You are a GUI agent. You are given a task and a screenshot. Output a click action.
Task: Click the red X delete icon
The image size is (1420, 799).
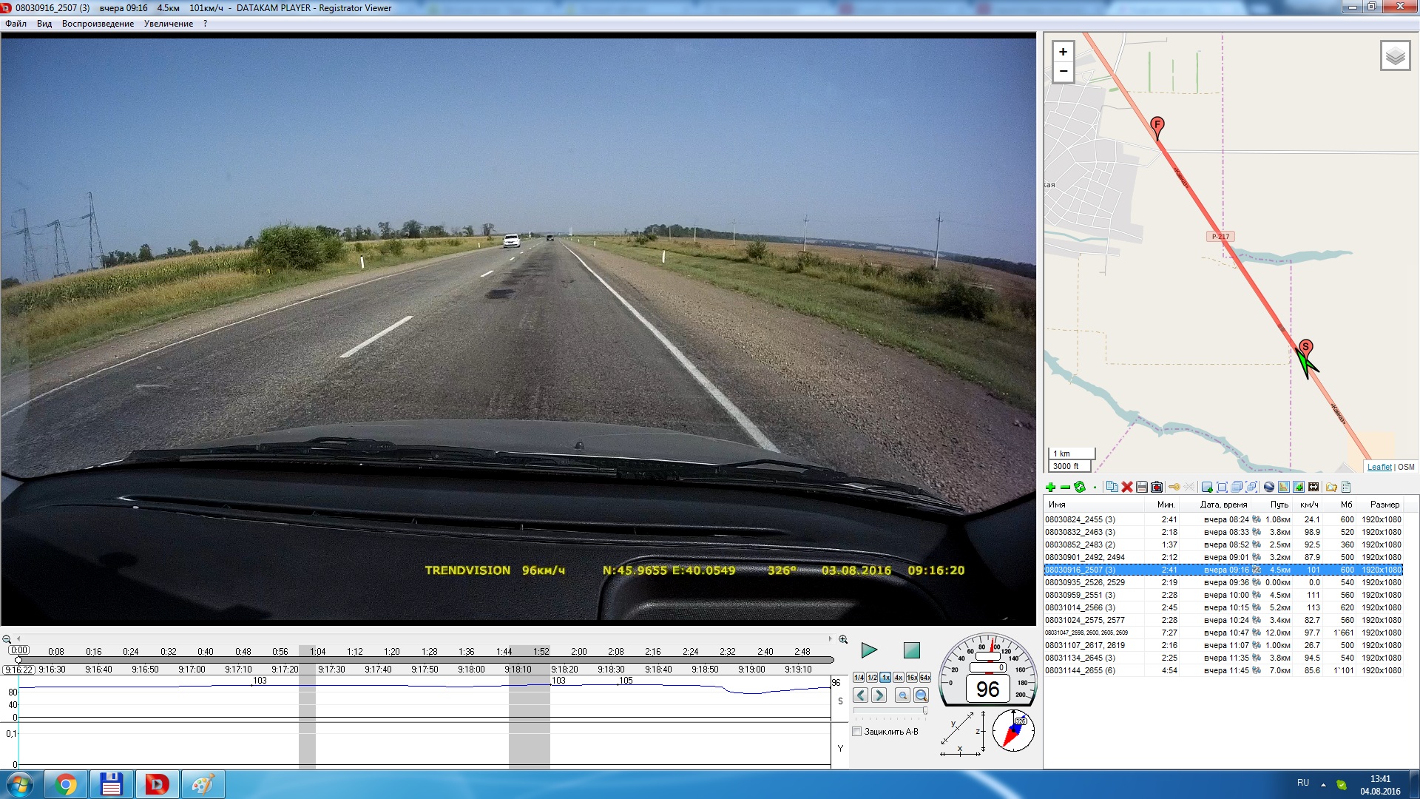coord(1127,487)
